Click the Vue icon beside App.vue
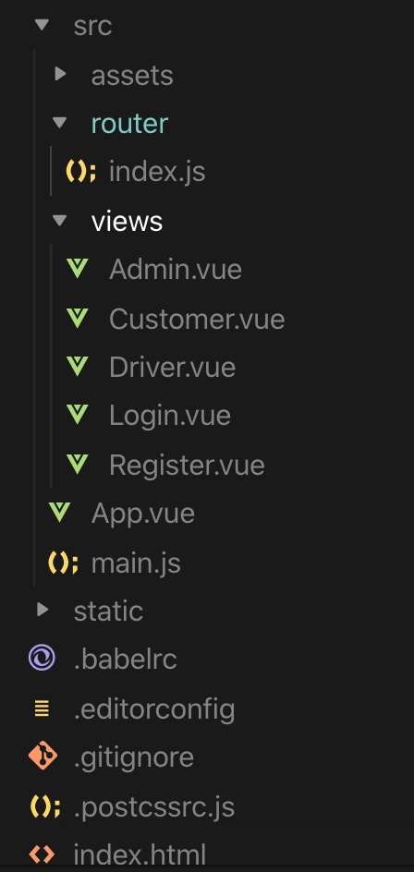The width and height of the screenshot is (414, 872). coord(59,513)
